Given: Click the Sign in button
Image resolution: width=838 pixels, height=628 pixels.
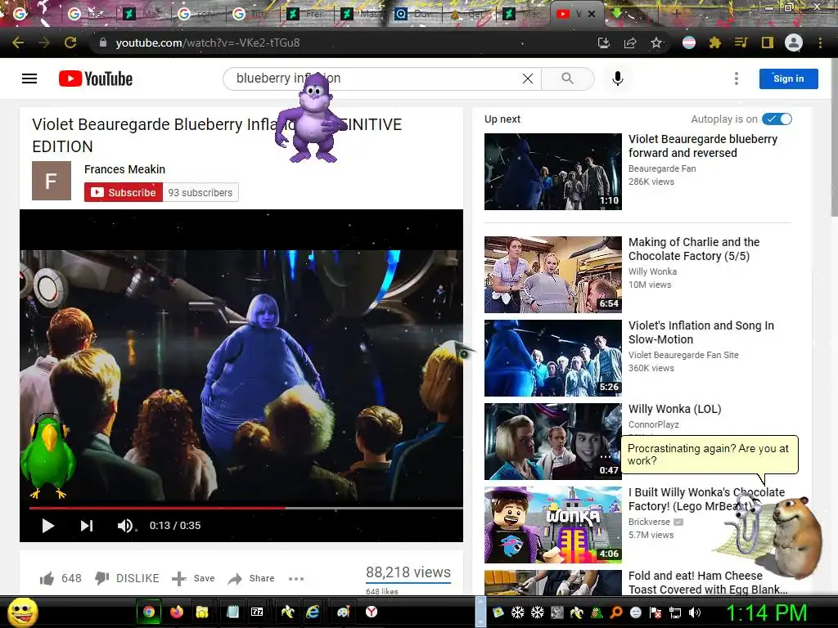Looking at the screenshot, I should coord(788,78).
